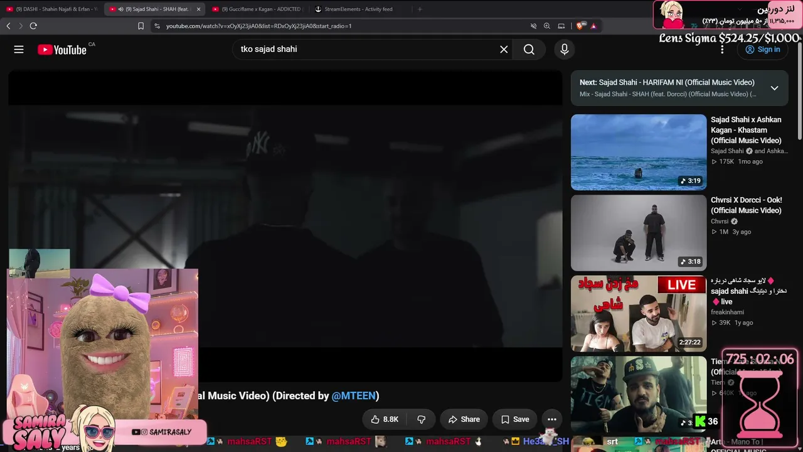The width and height of the screenshot is (803, 452).
Task: Open the zoom level magnifier in address bar
Action: [x=547, y=26]
